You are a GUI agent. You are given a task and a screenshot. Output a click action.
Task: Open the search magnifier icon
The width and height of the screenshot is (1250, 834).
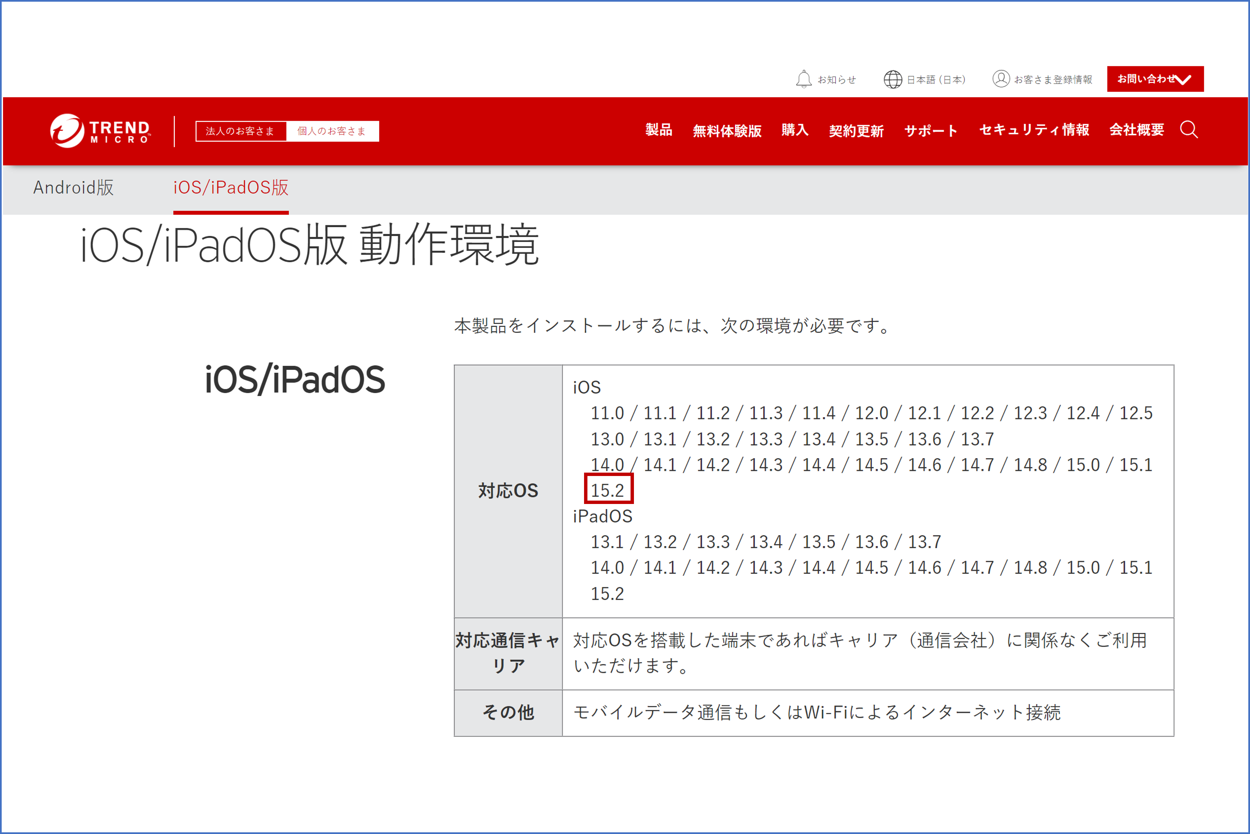point(1189,130)
